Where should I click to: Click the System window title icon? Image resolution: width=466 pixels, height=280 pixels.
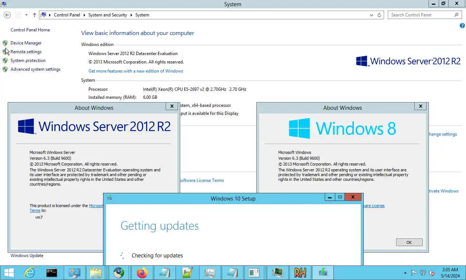(x=3, y=4)
